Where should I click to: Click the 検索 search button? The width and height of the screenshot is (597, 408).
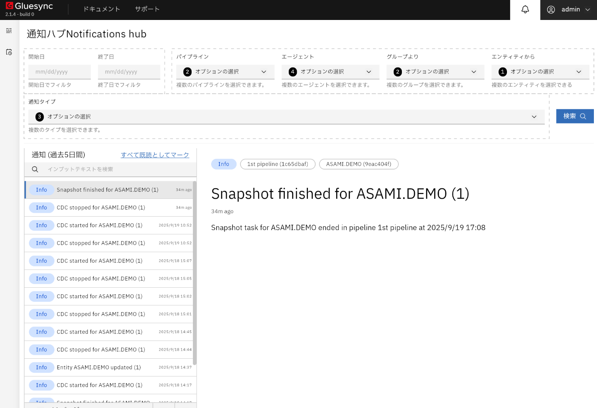point(574,116)
